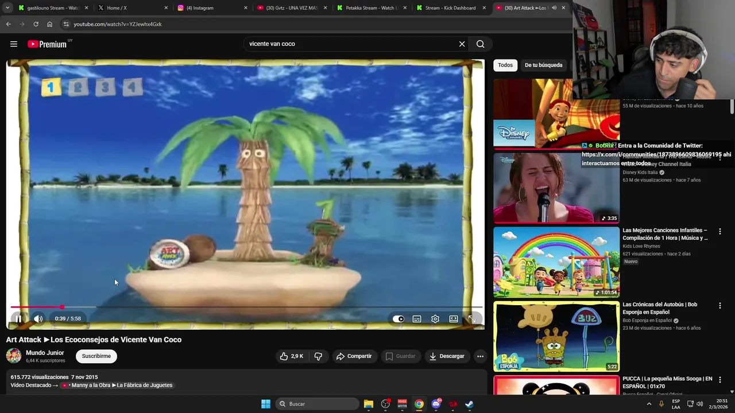Switch to Gvtz UNA VEZ MAS tab

(291, 8)
